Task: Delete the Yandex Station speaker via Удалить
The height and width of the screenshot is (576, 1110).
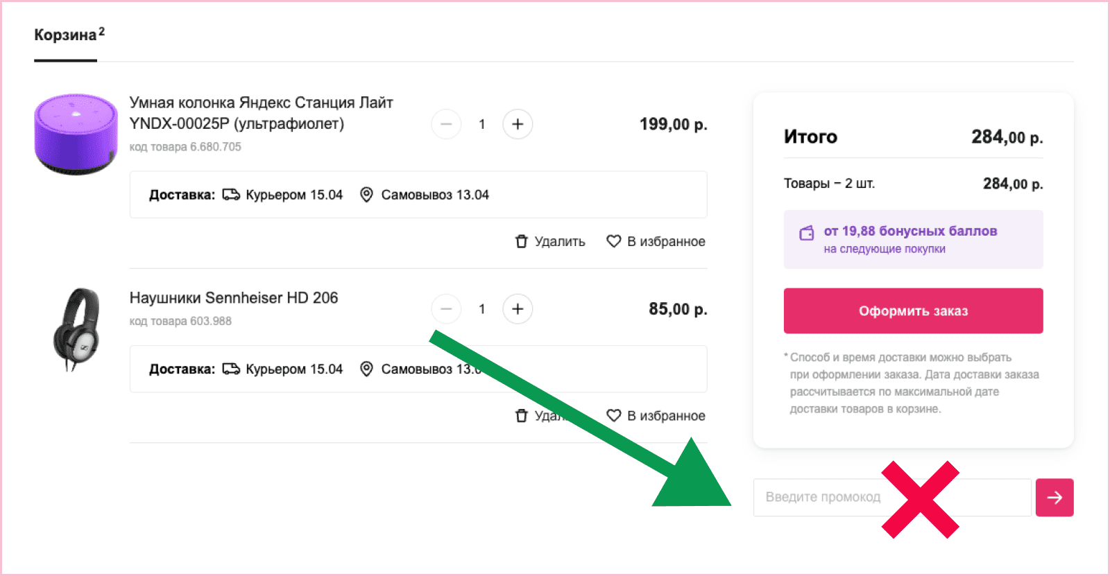Action: (x=550, y=241)
